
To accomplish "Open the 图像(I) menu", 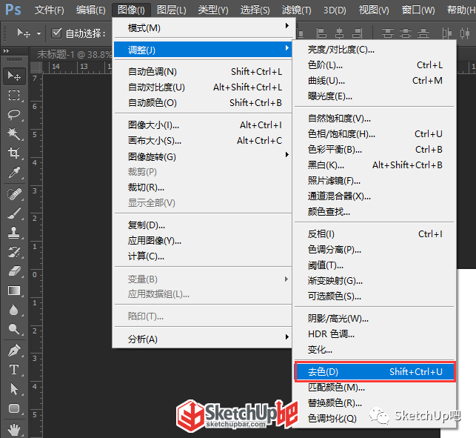I will point(131,10).
